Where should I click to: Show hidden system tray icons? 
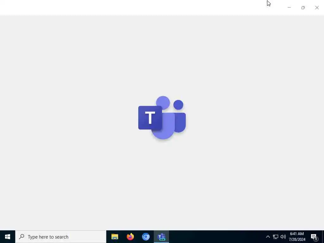[268, 237]
